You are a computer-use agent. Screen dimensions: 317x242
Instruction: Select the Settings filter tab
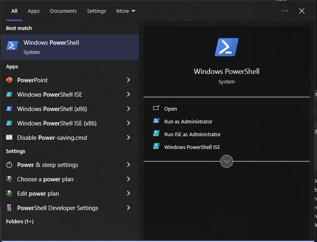(x=96, y=11)
